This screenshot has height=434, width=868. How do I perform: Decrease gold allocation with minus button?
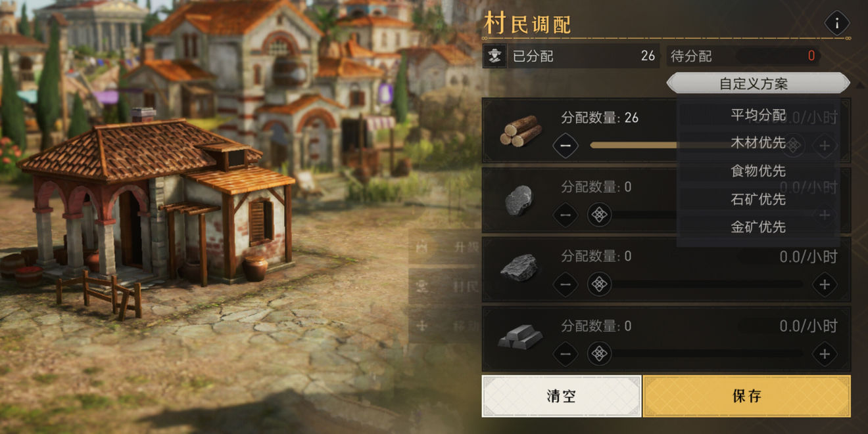(565, 355)
